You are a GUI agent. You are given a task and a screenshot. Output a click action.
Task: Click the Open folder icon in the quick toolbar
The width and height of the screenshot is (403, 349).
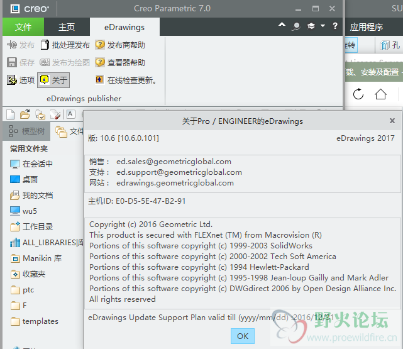[x=25, y=114]
